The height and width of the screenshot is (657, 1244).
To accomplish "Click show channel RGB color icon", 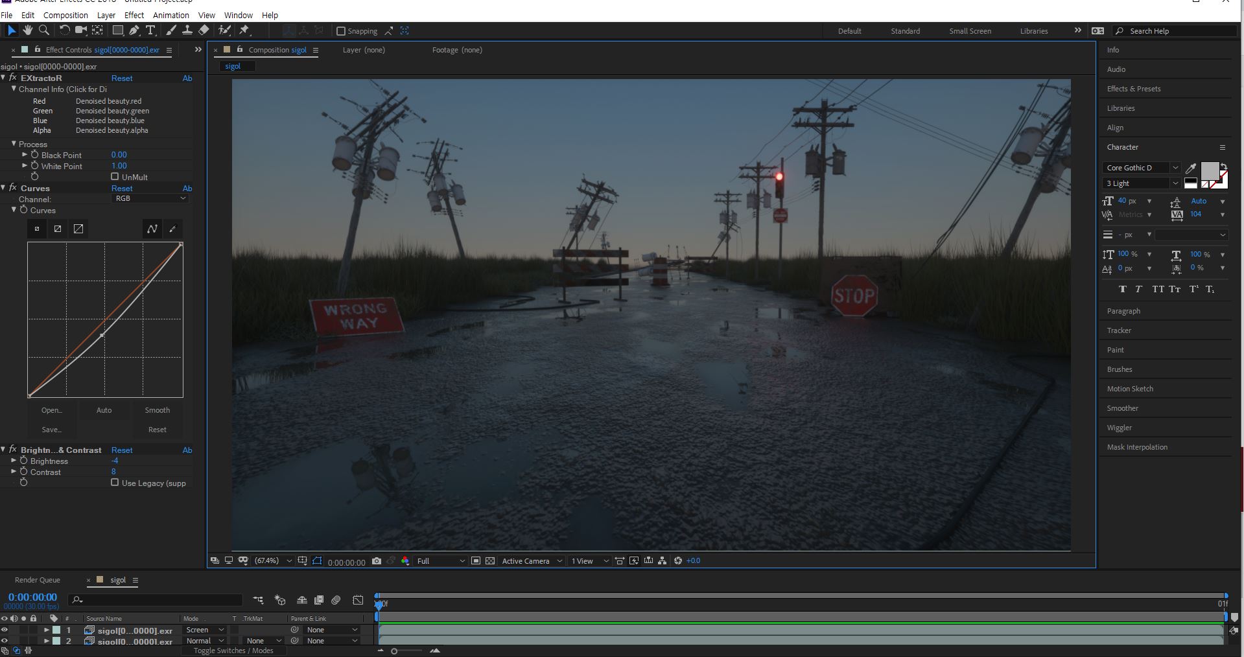I will click(x=405, y=561).
